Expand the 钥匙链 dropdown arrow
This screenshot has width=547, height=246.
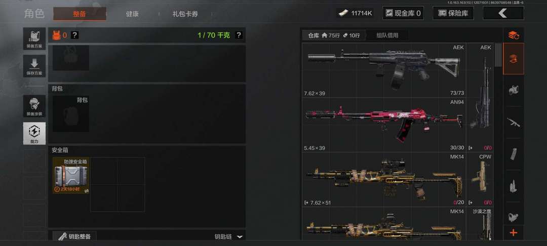(x=240, y=236)
